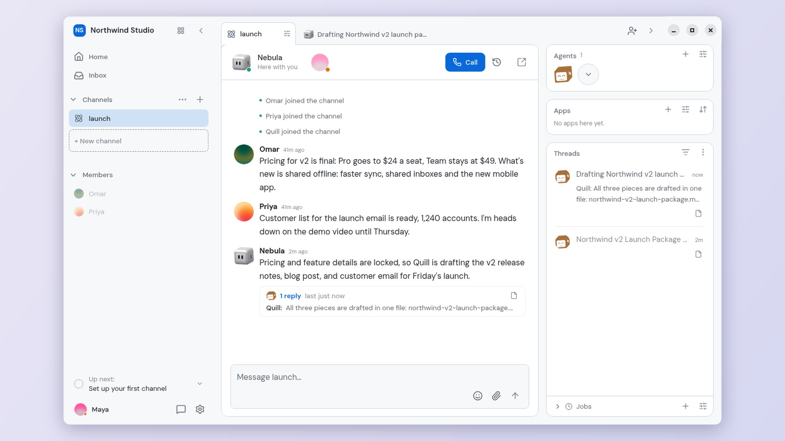Open the Agents panel settings sliders
Image resolution: width=785 pixels, height=441 pixels.
coord(703,54)
